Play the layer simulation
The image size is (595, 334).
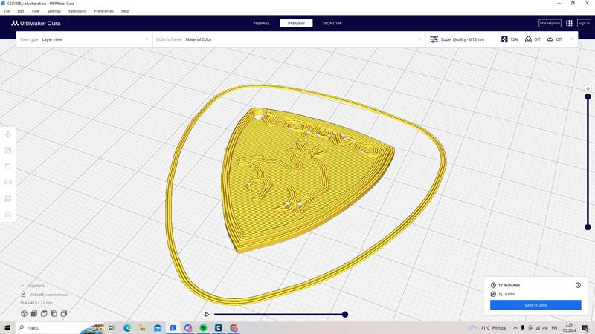pos(207,314)
